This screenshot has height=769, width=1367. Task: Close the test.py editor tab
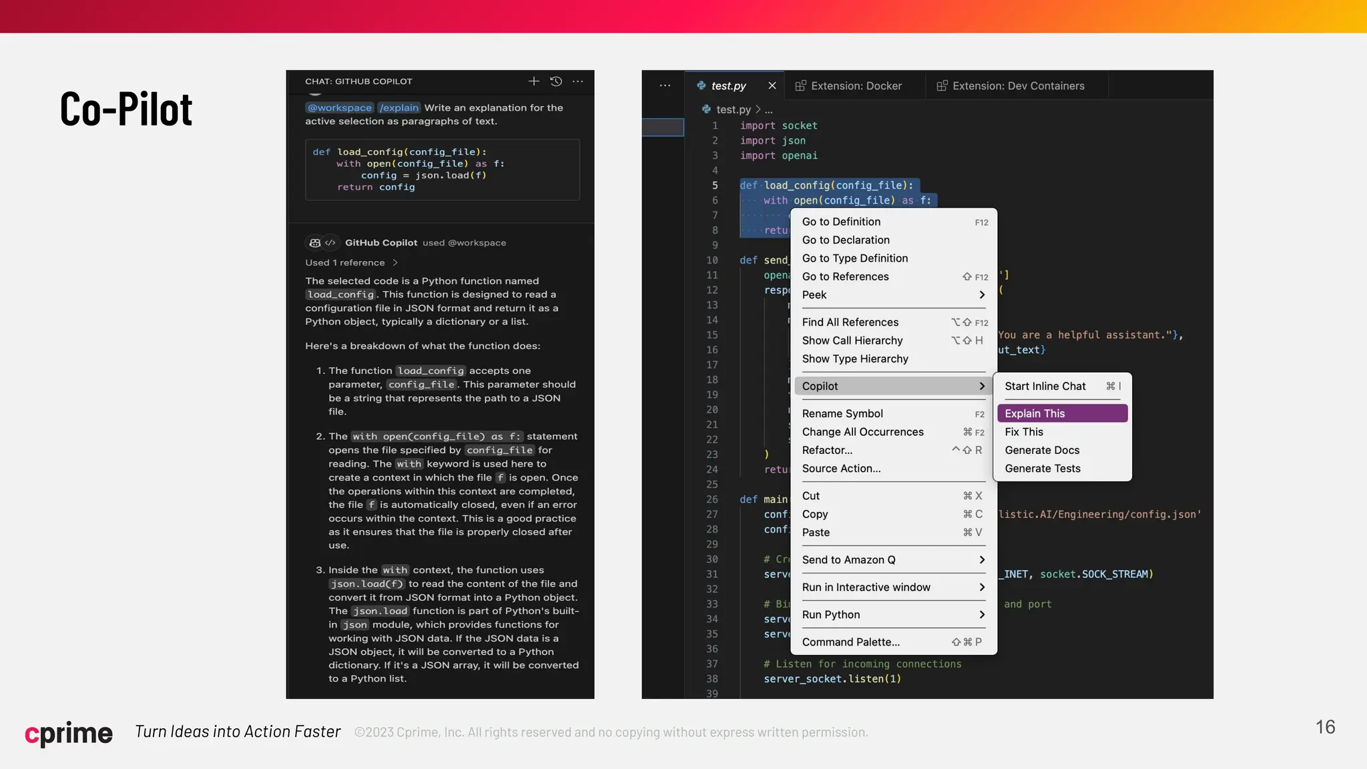tap(772, 85)
